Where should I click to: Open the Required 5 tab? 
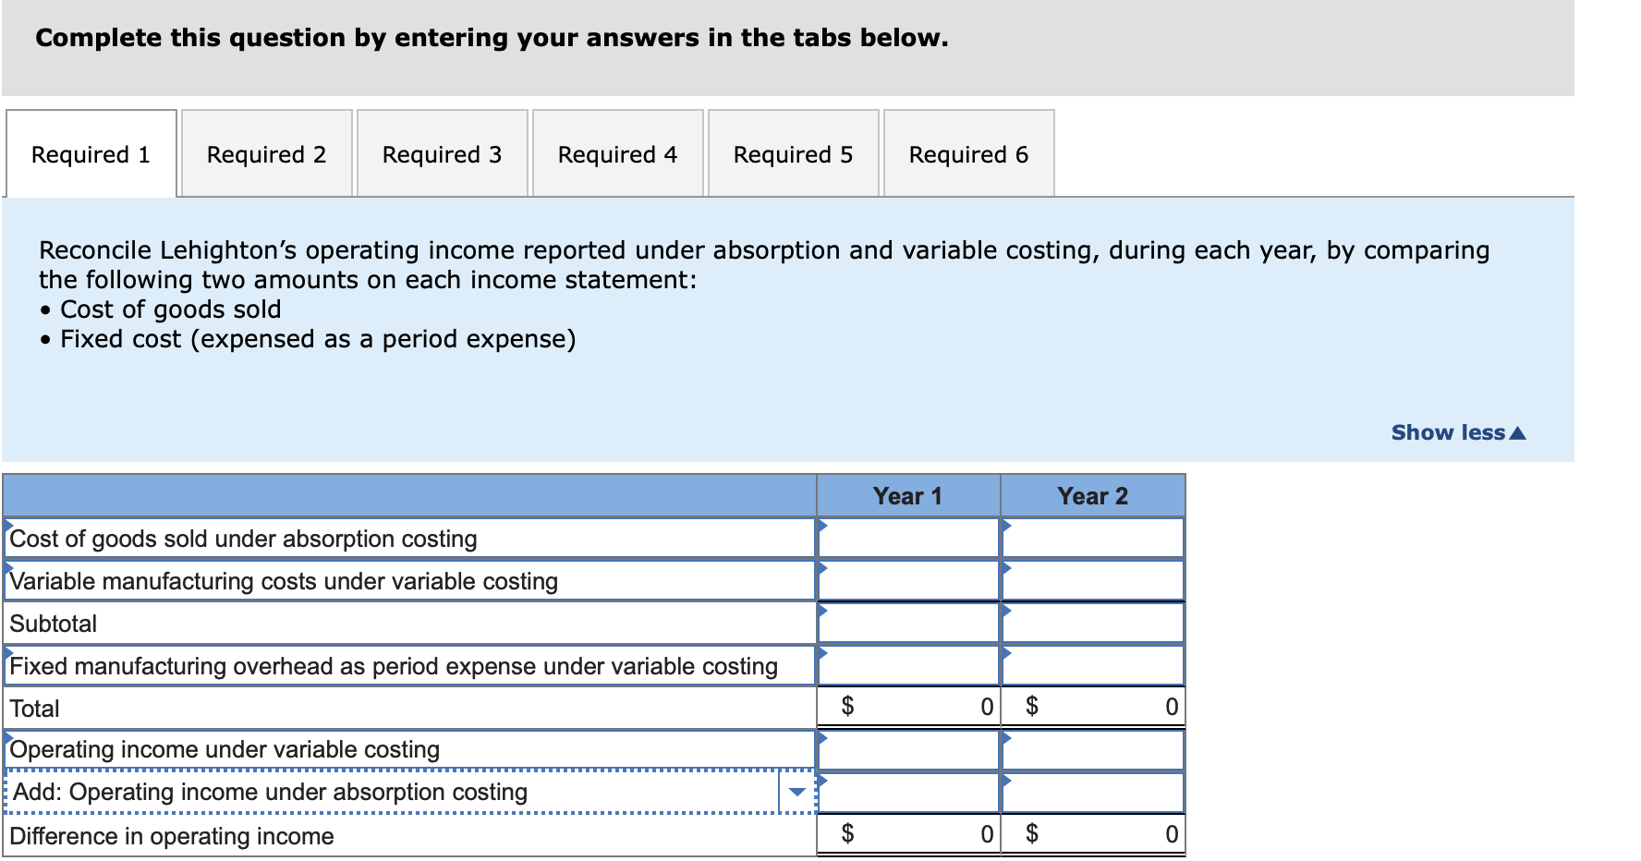793,153
